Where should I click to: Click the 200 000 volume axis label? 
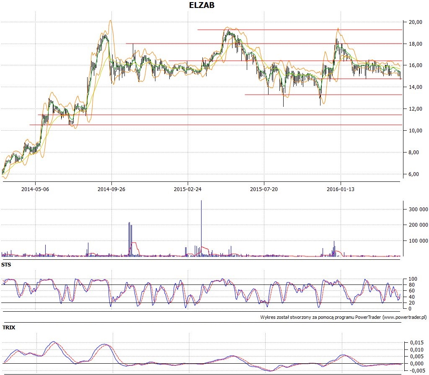click(419, 225)
